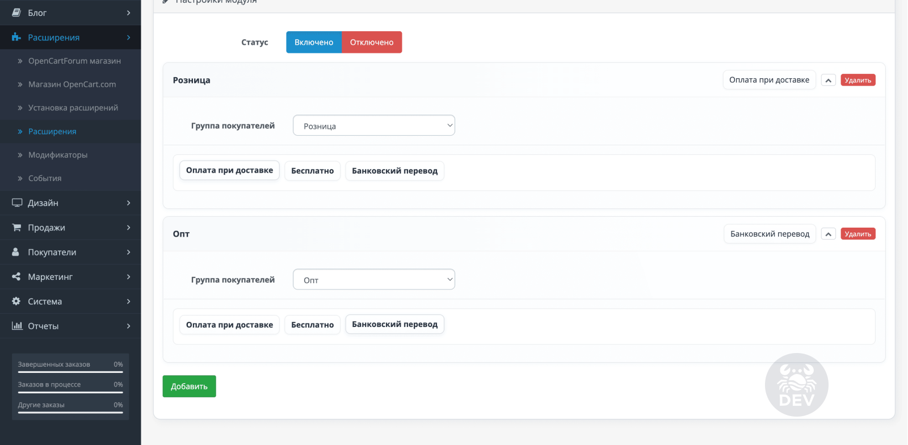Screen dimensions: 908x445
Task: Open the Расширения main menu section
Action: coord(70,37)
